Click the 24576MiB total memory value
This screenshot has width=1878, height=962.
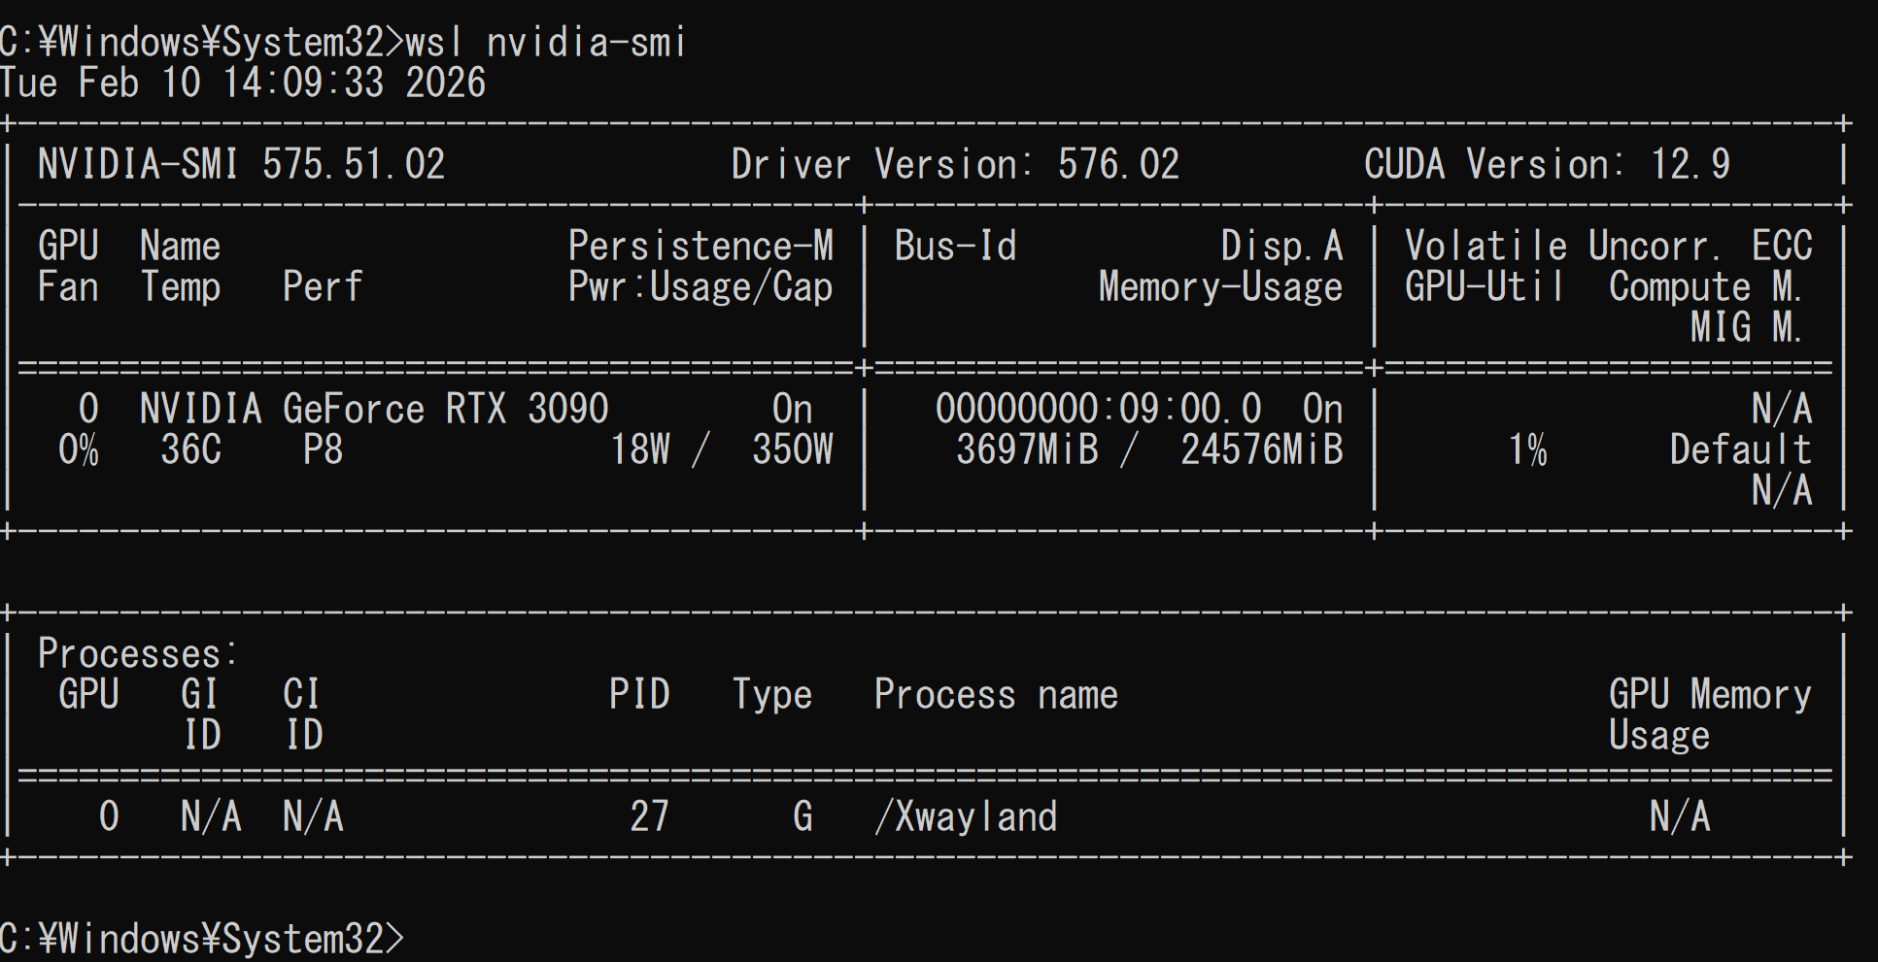click(1261, 450)
